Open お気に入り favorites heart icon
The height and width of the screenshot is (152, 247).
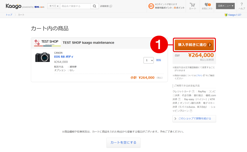(x=207, y=6)
